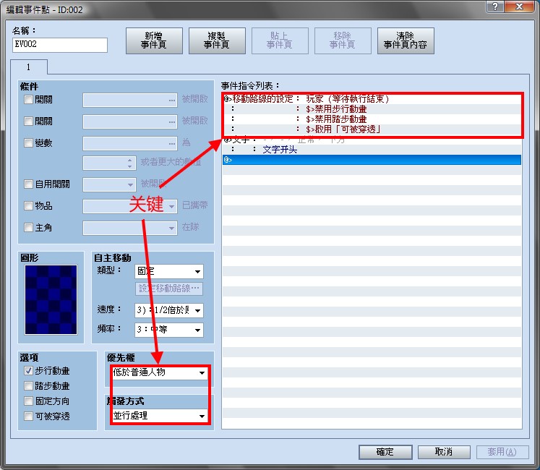The height and width of the screenshot is (470, 540).
Task: Open the 頻率 frequency dropdown
Action: pos(169,330)
